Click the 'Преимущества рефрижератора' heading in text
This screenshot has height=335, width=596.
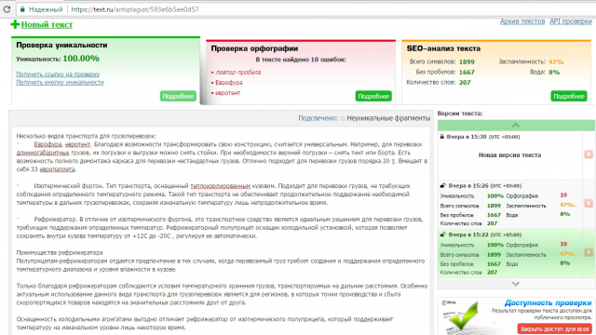coord(60,252)
